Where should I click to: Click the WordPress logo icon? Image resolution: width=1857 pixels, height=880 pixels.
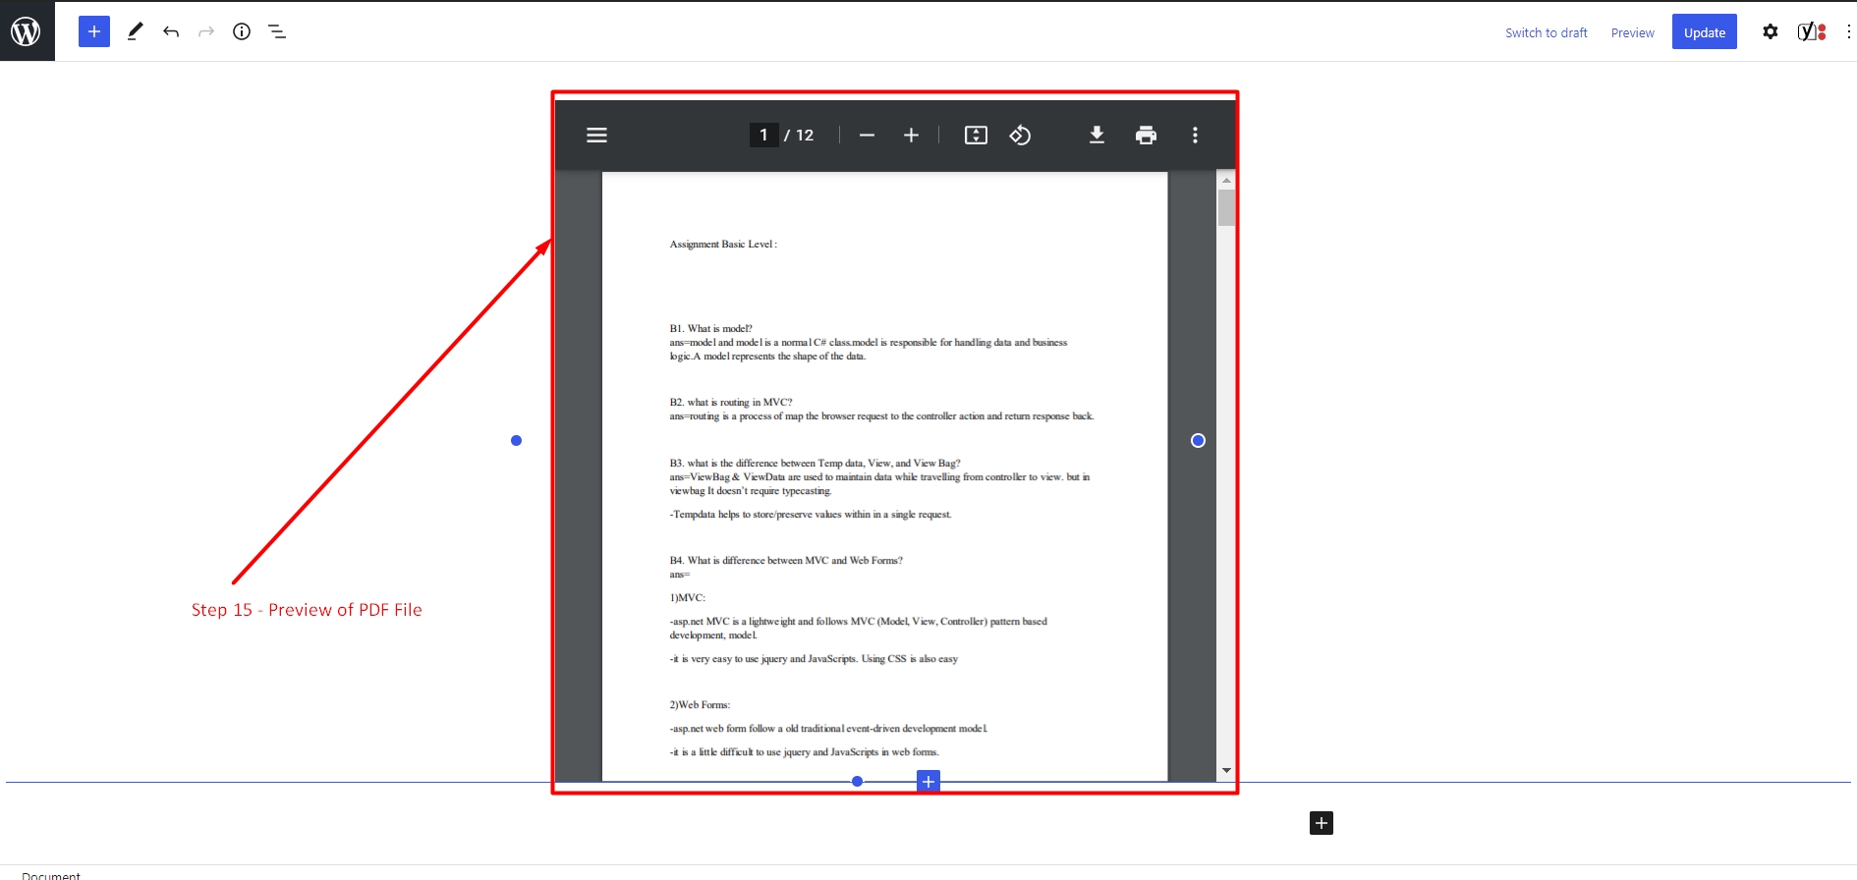(x=27, y=31)
